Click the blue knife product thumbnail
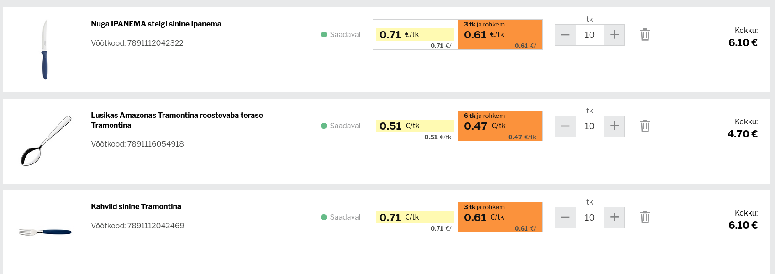The image size is (775, 274). [x=45, y=50]
